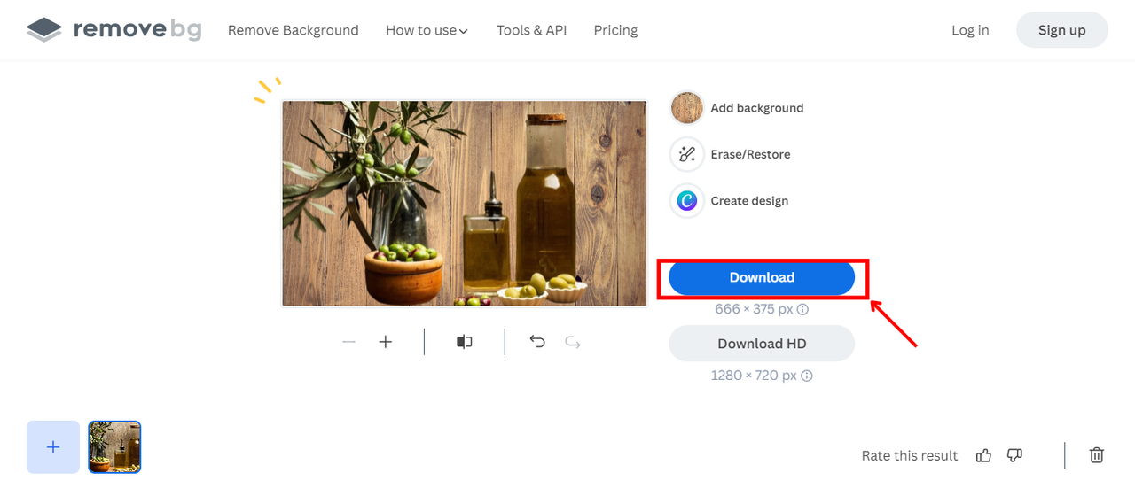Open the Pricing page

click(615, 30)
